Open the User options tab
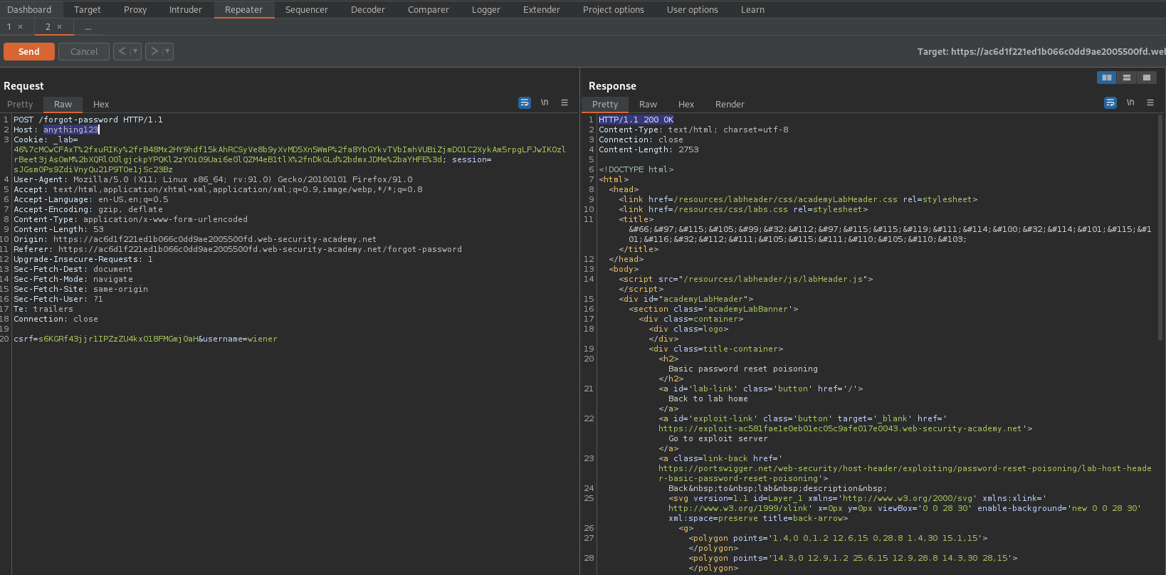 (693, 9)
